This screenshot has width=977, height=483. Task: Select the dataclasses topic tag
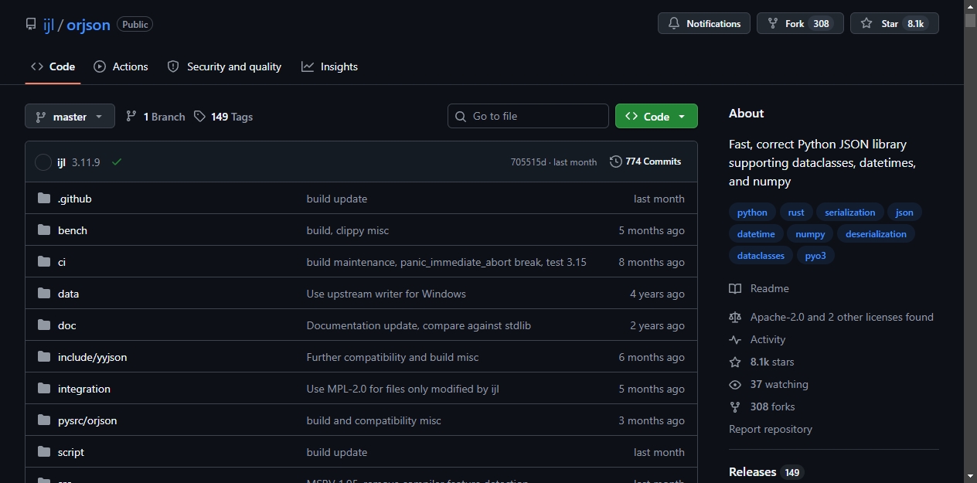point(761,256)
